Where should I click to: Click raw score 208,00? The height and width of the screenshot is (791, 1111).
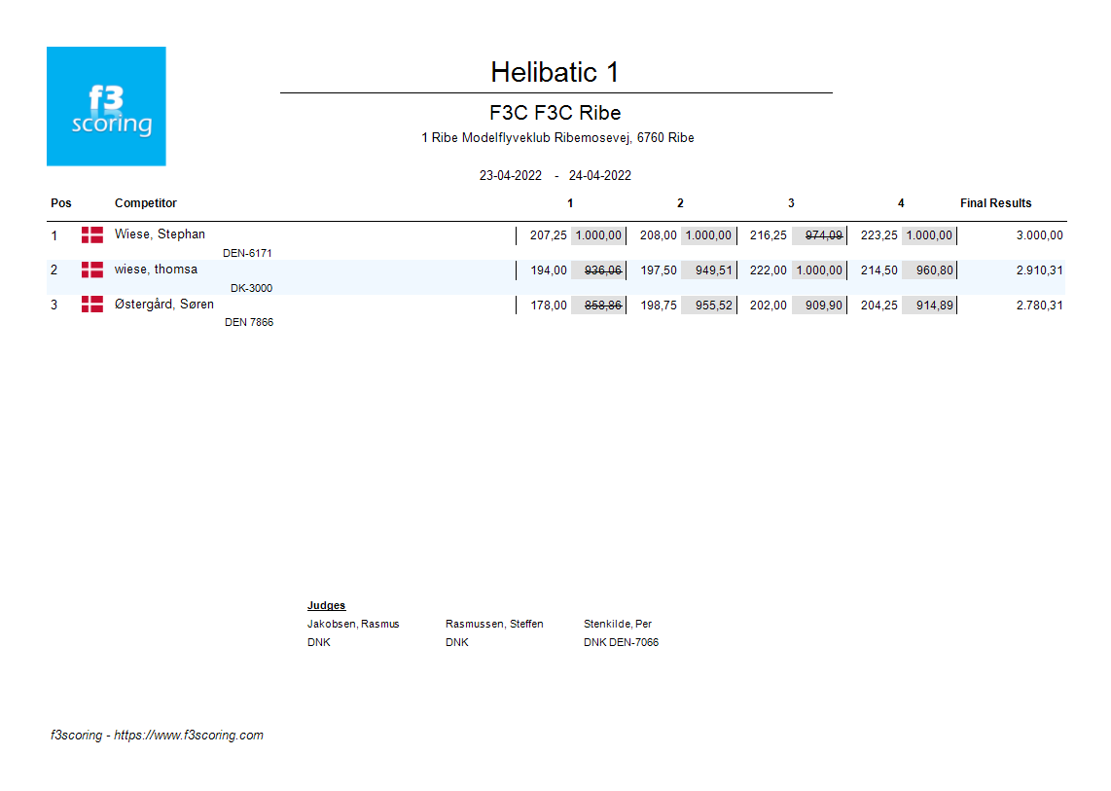(x=659, y=235)
